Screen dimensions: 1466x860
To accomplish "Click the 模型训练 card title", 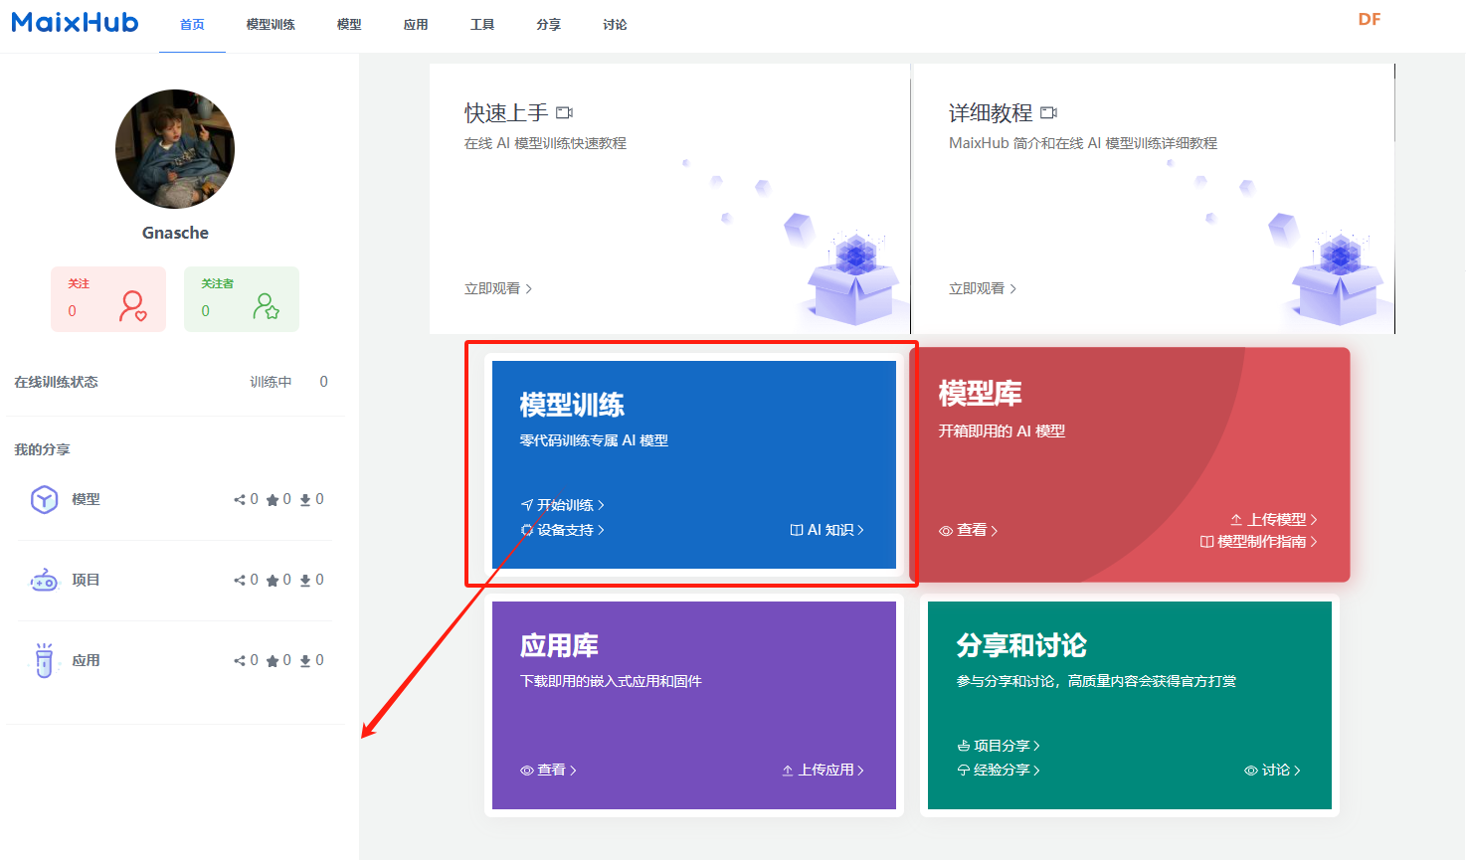I will pos(572,405).
